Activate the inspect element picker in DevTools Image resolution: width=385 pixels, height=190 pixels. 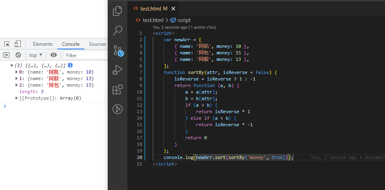pos(7,44)
